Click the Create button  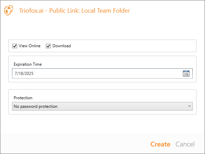pos(160,144)
